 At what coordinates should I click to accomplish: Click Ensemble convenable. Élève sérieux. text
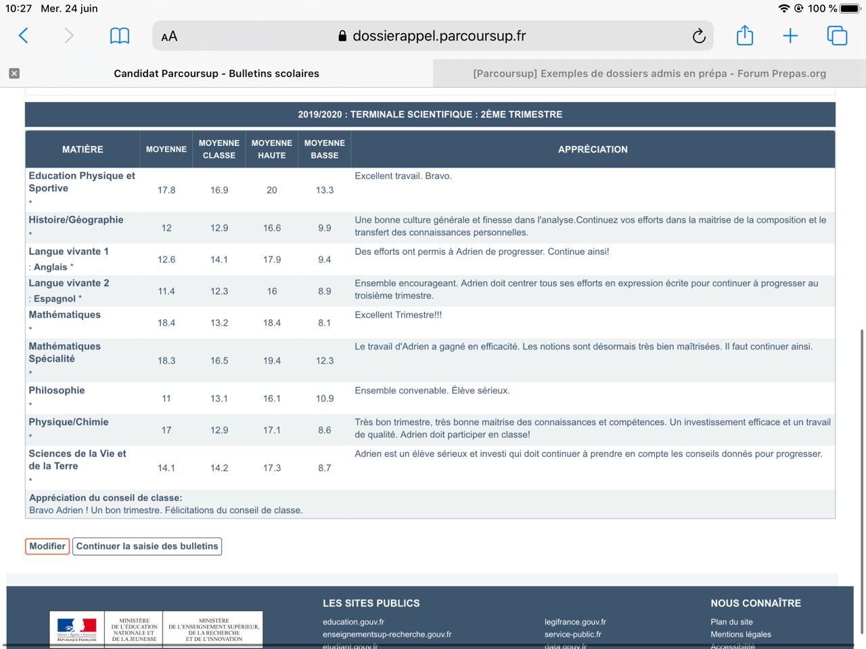[x=432, y=391]
